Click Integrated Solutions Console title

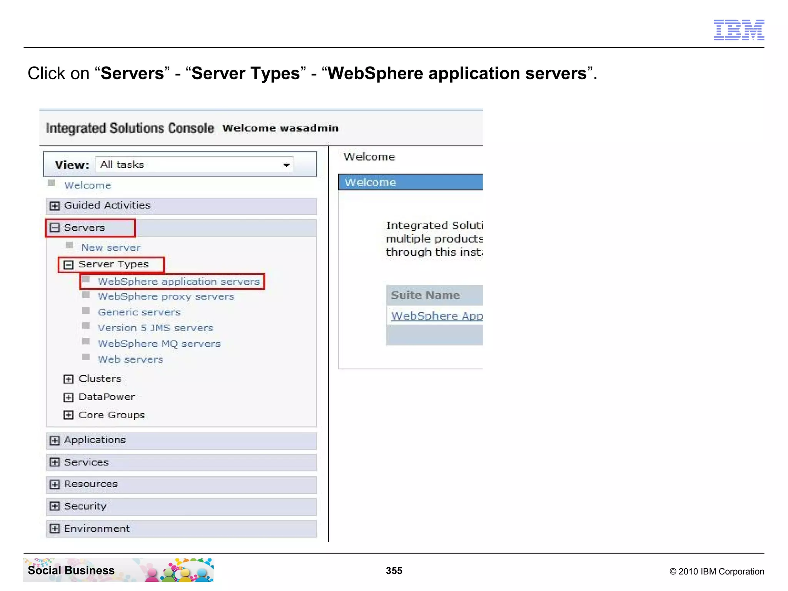click(x=130, y=128)
